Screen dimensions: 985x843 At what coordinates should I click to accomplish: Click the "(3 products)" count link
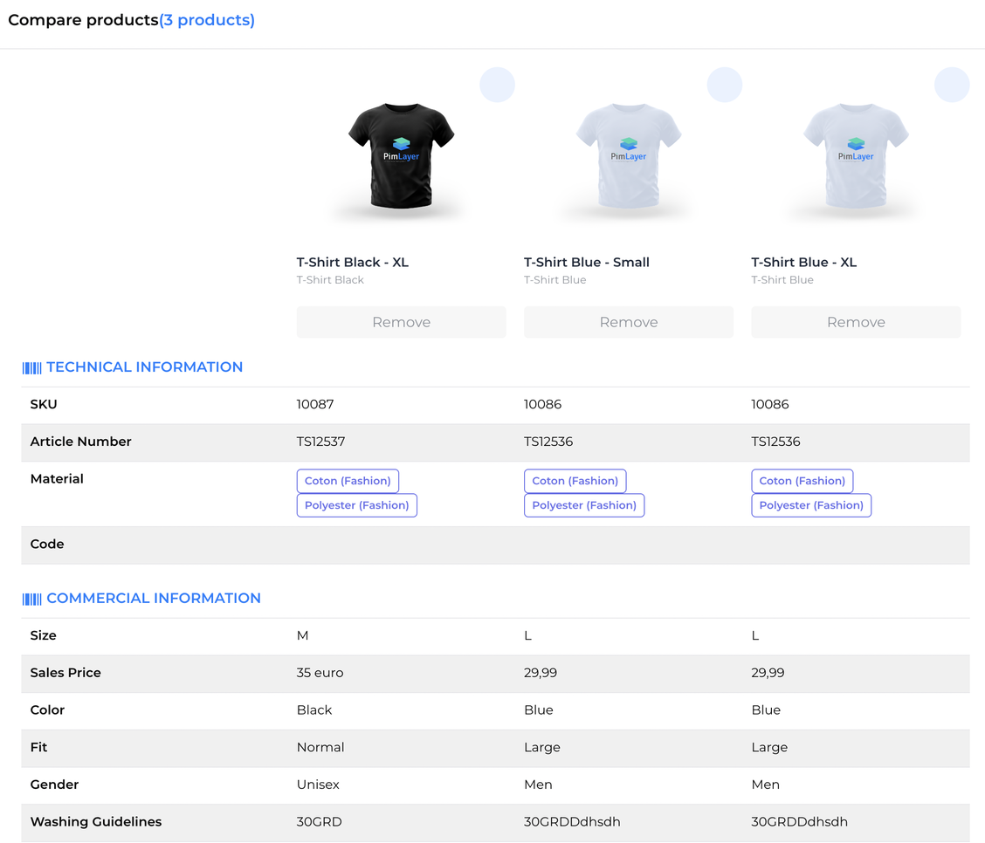207,20
